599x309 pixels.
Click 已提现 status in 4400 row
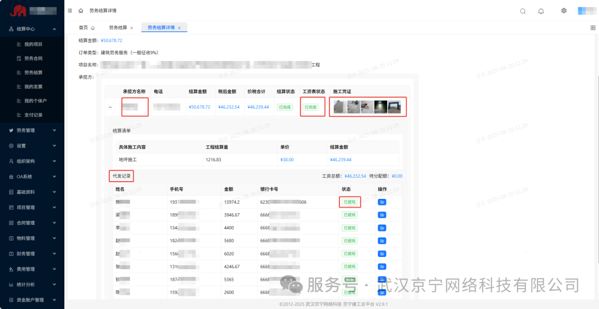[349, 228]
